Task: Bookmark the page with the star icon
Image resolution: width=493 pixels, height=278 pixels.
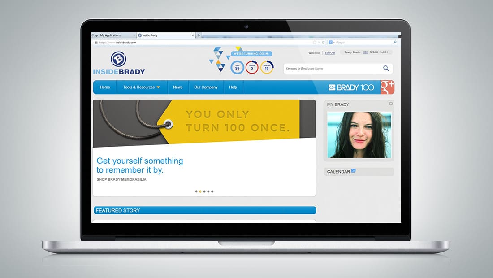Action: [x=315, y=43]
